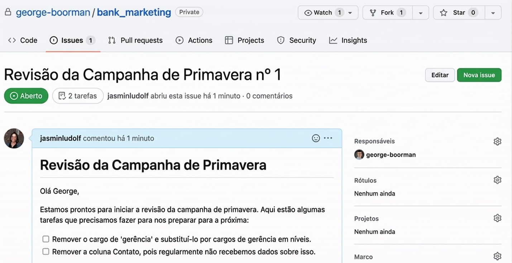Click the Issues count badge '1'
Viewport: 512px width, 263px height.
pos(91,40)
